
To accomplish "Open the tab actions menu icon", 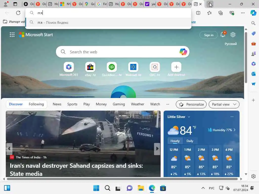I will pyautogui.click(x=15, y=4).
